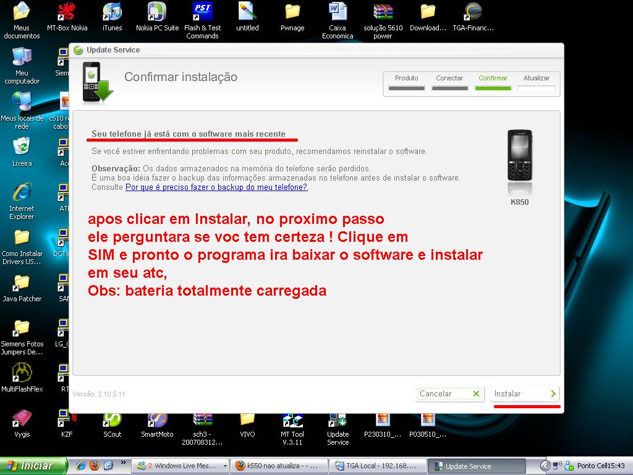Viewport: 633px width, 475px height.
Task: Launch the MultiFlashFlex shortcut
Action: tap(22, 378)
